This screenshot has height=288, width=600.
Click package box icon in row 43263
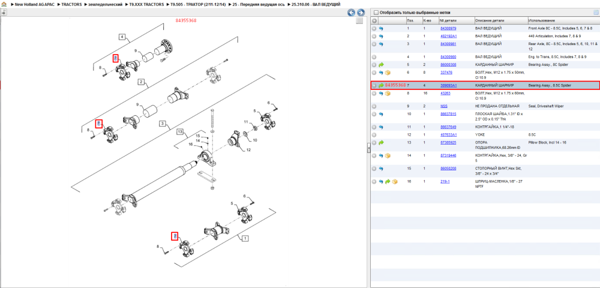coord(388,94)
